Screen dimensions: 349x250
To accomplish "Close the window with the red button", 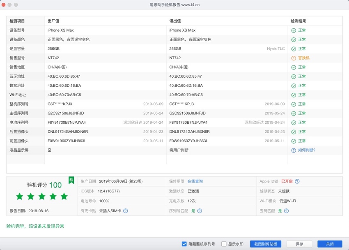I will point(3,5).
